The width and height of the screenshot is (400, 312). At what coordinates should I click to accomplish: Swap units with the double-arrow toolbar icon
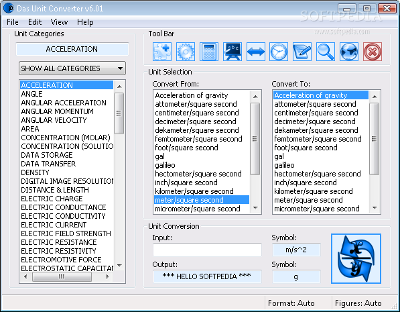[x=256, y=52]
